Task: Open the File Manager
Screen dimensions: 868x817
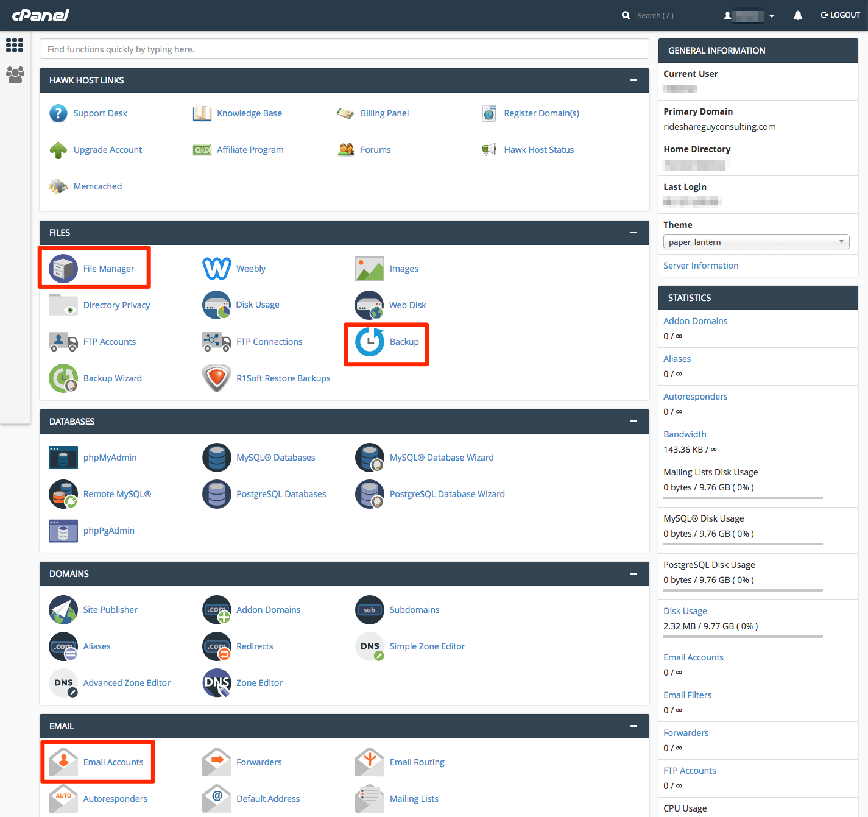Action: 108,268
